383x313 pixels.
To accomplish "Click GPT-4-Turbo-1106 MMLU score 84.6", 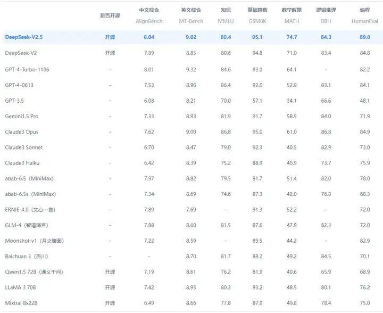I will click(226, 70).
